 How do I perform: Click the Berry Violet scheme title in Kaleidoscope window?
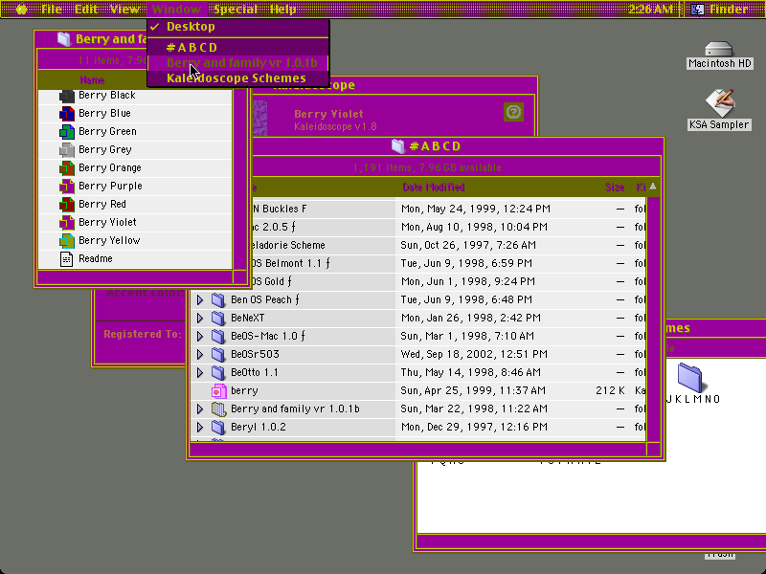click(328, 114)
